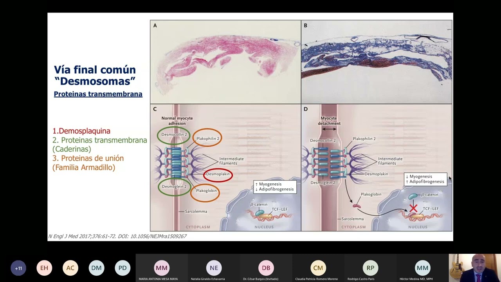
Task: Click the 'Proteinas transmembrana' underlined heading
Action: [x=98, y=94]
